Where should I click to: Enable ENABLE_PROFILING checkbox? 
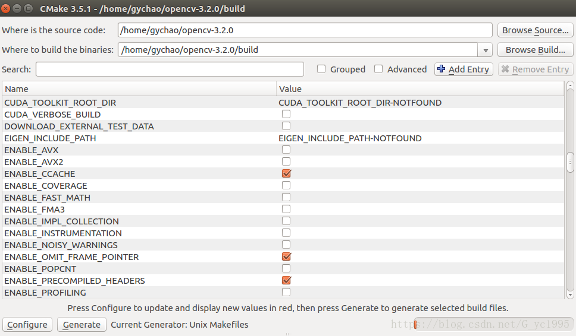(x=286, y=292)
